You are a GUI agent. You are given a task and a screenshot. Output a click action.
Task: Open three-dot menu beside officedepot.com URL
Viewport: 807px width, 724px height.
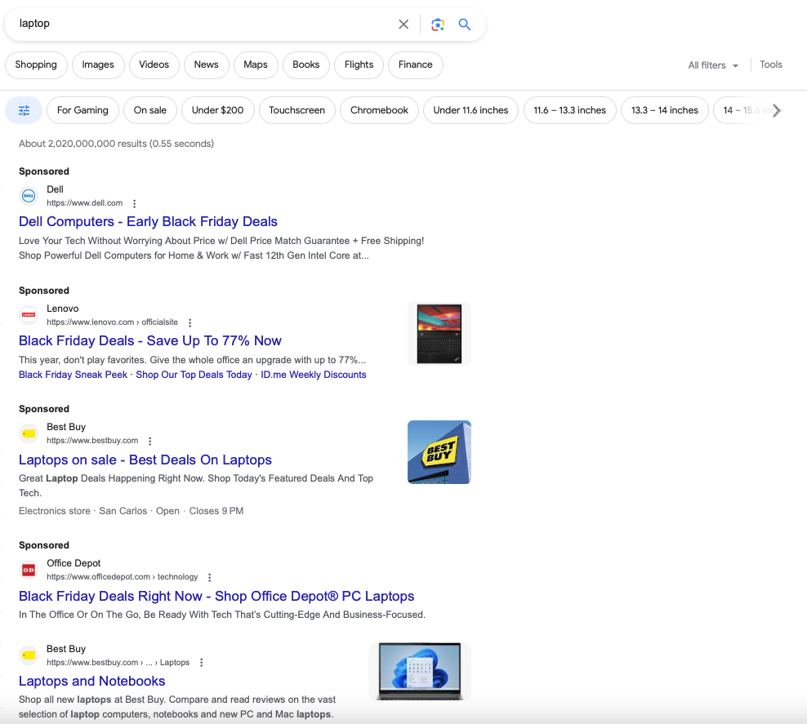click(209, 577)
